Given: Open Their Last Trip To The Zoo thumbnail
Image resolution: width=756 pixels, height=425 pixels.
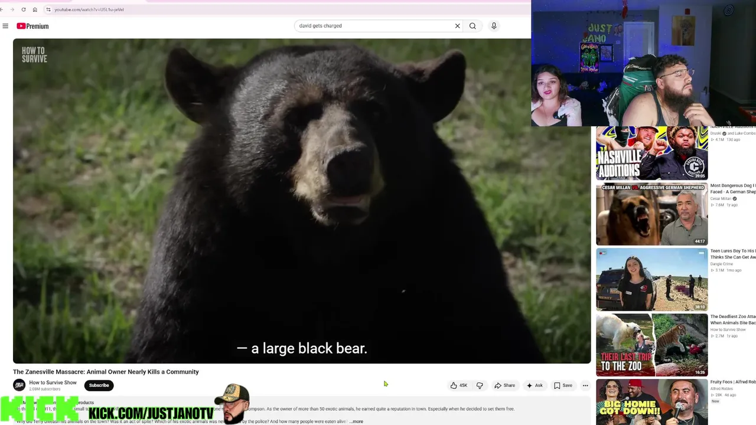Looking at the screenshot, I should pos(651,345).
